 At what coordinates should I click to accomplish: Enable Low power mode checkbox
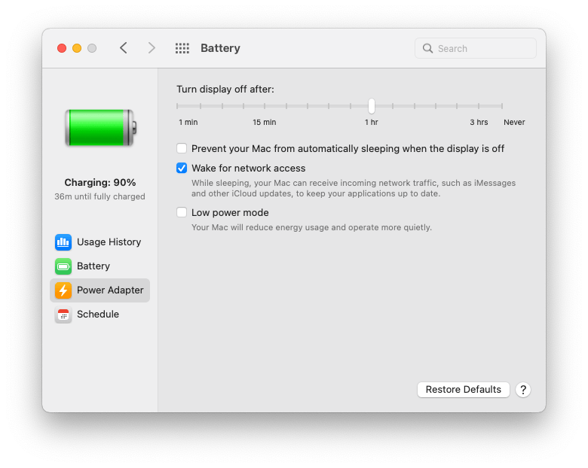pyautogui.click(x=182, y=212)
